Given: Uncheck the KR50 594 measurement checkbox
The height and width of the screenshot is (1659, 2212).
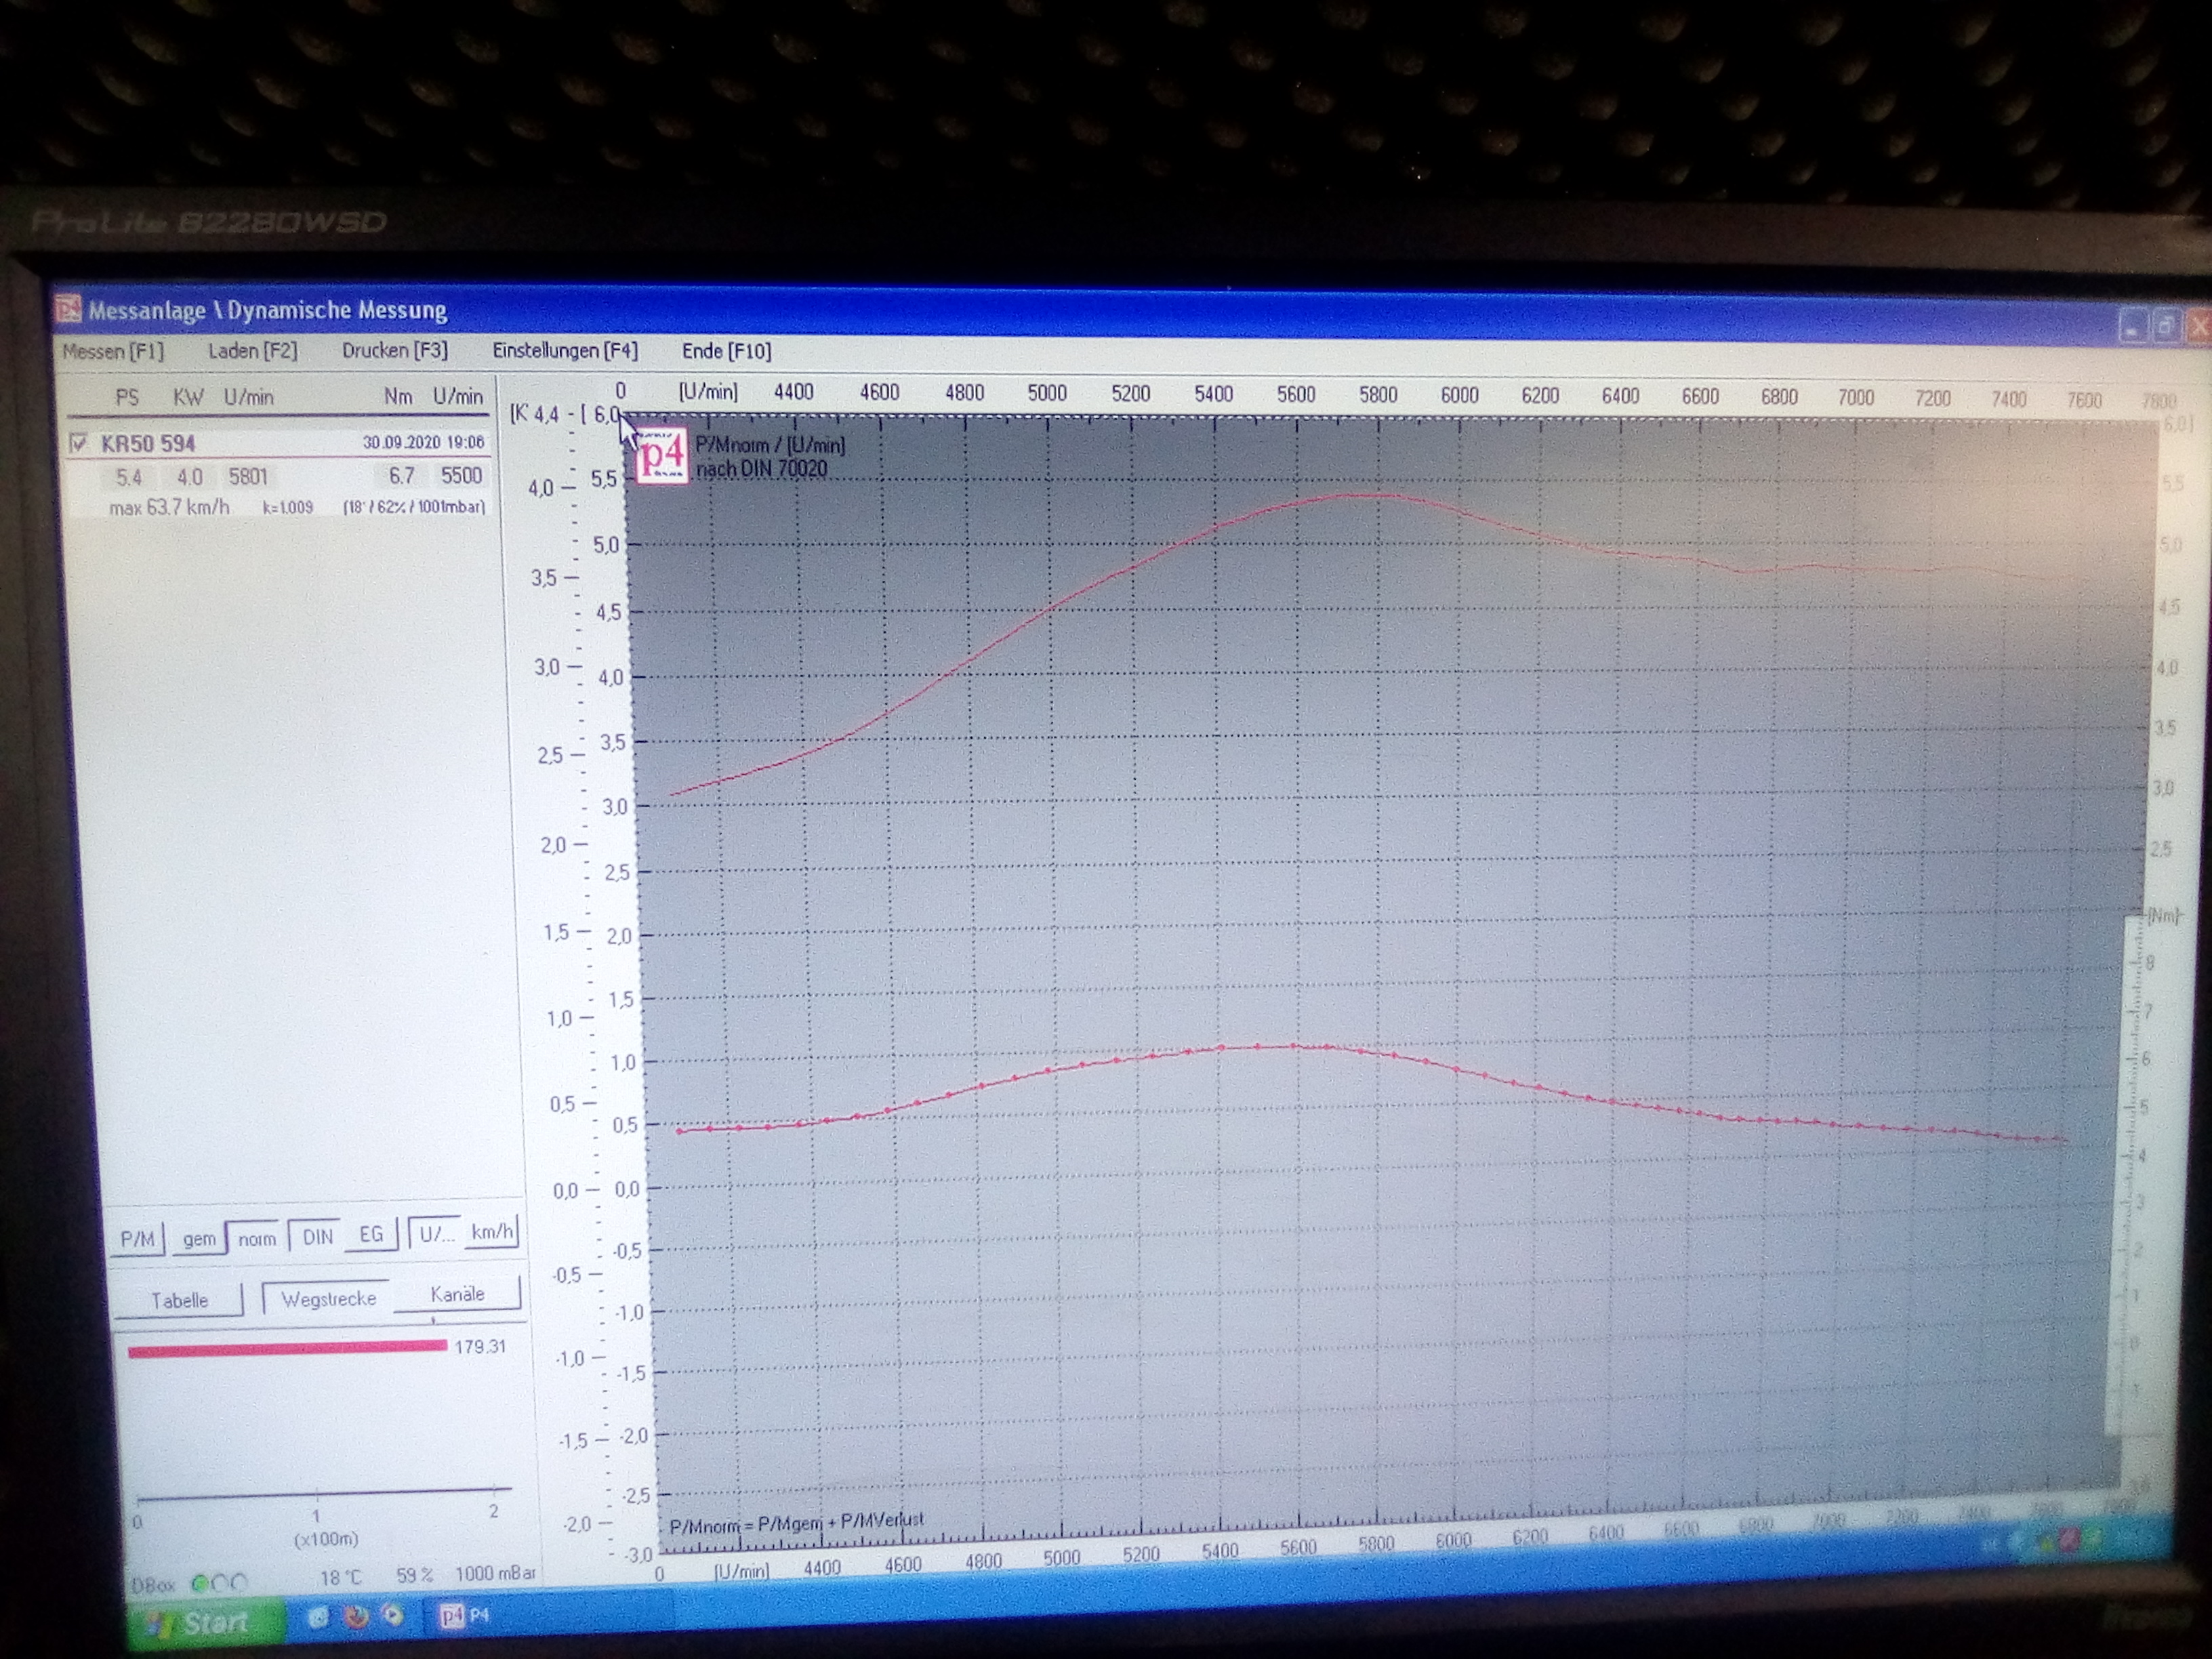Looking at the screenshot, I should click(79, 442).
